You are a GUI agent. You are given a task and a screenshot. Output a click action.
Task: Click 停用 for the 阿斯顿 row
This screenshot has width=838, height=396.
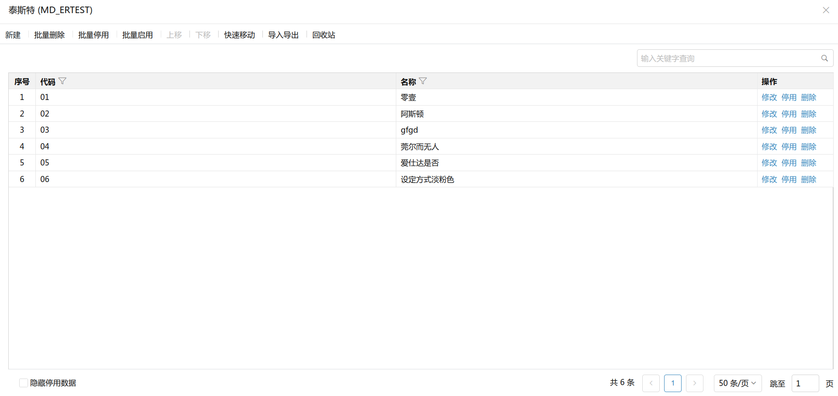(789, 114)
